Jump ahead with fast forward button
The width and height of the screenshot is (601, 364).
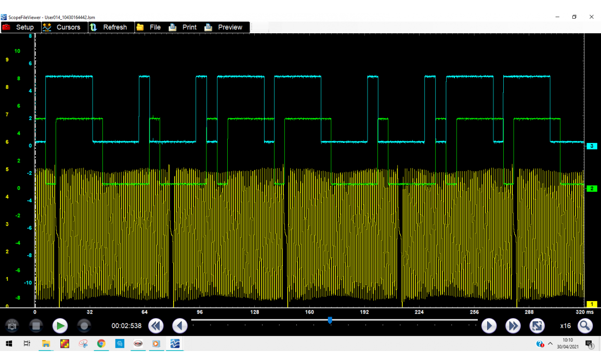(513, 326)
